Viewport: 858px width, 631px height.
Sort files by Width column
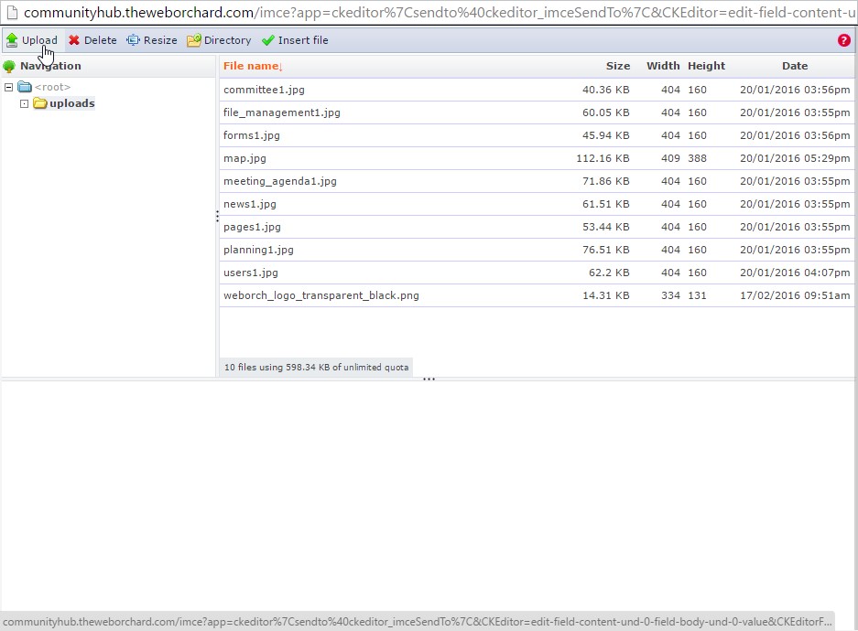coord(663,66)
